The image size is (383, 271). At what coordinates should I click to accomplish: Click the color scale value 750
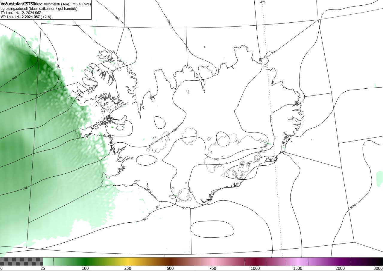[x=213, y=268]
